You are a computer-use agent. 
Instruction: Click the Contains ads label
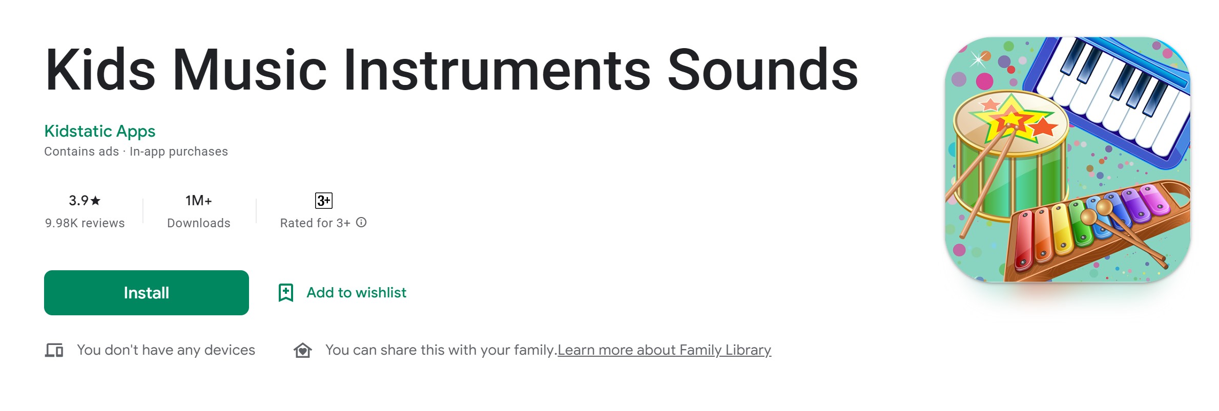(x=81, y=152)
